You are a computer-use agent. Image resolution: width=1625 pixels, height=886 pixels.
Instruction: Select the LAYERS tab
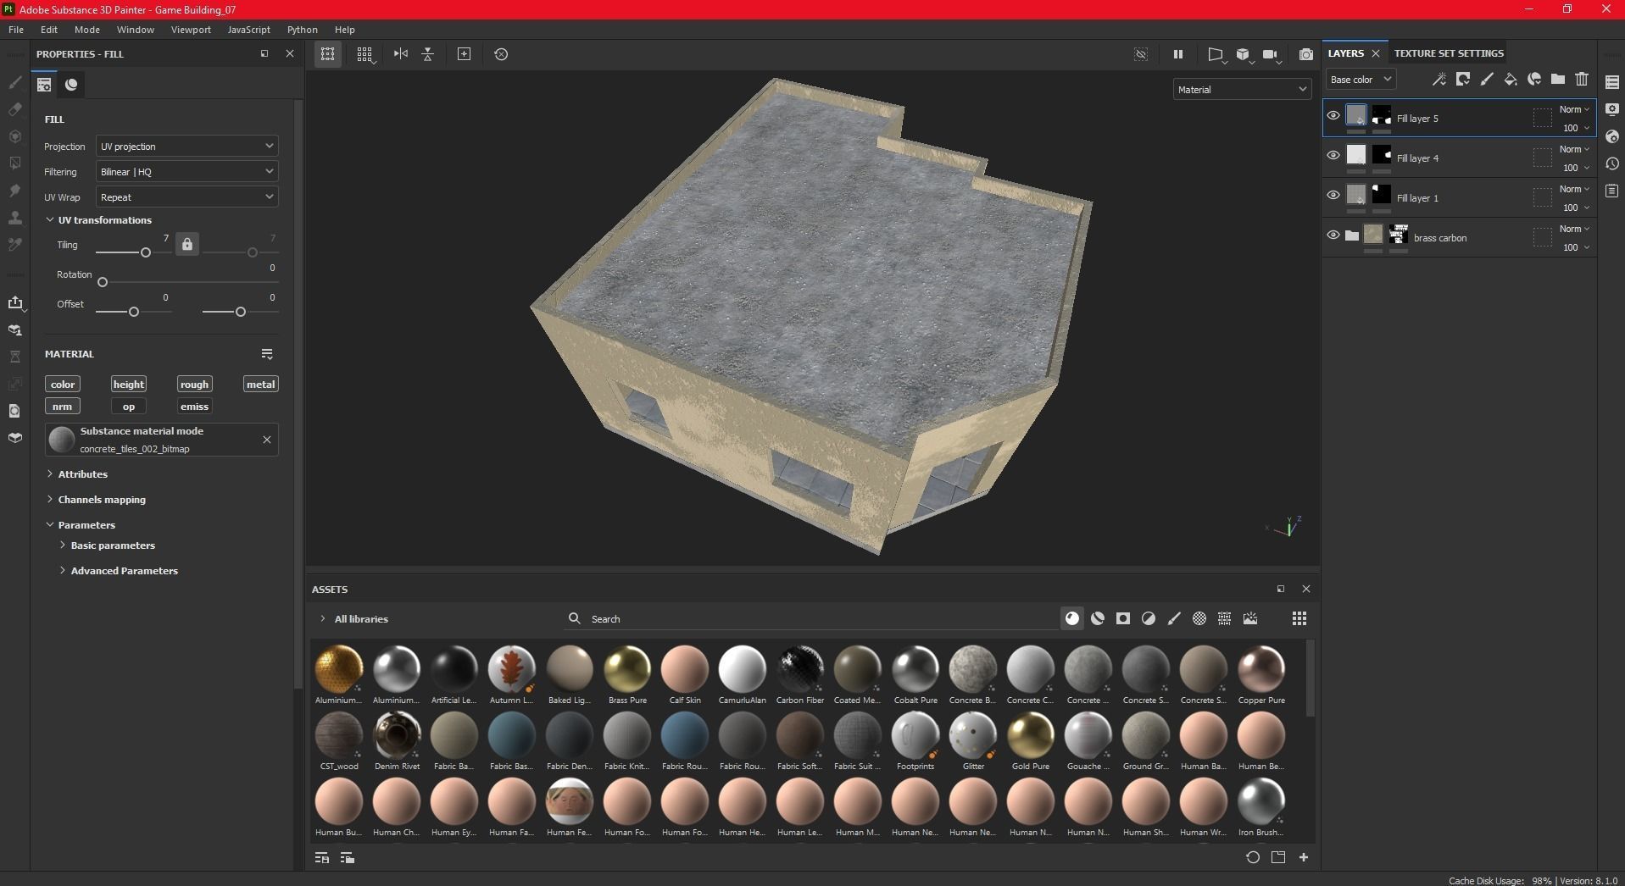tap(1346, 53)
